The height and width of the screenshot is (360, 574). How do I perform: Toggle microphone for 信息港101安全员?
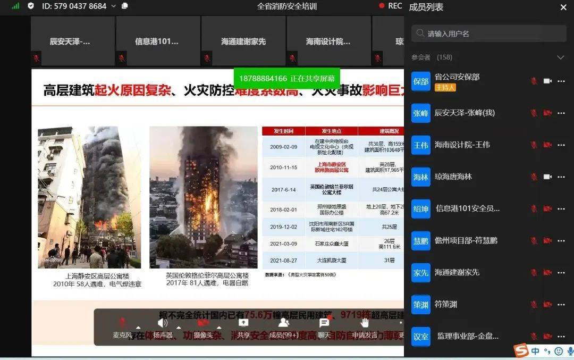pos(534,208)
